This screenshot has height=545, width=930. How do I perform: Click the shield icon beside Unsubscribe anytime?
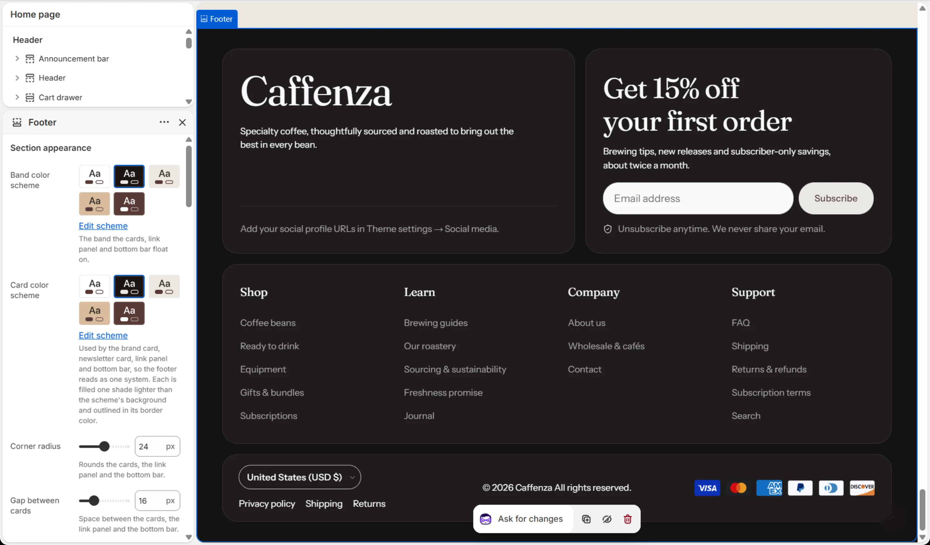[608, 229]
